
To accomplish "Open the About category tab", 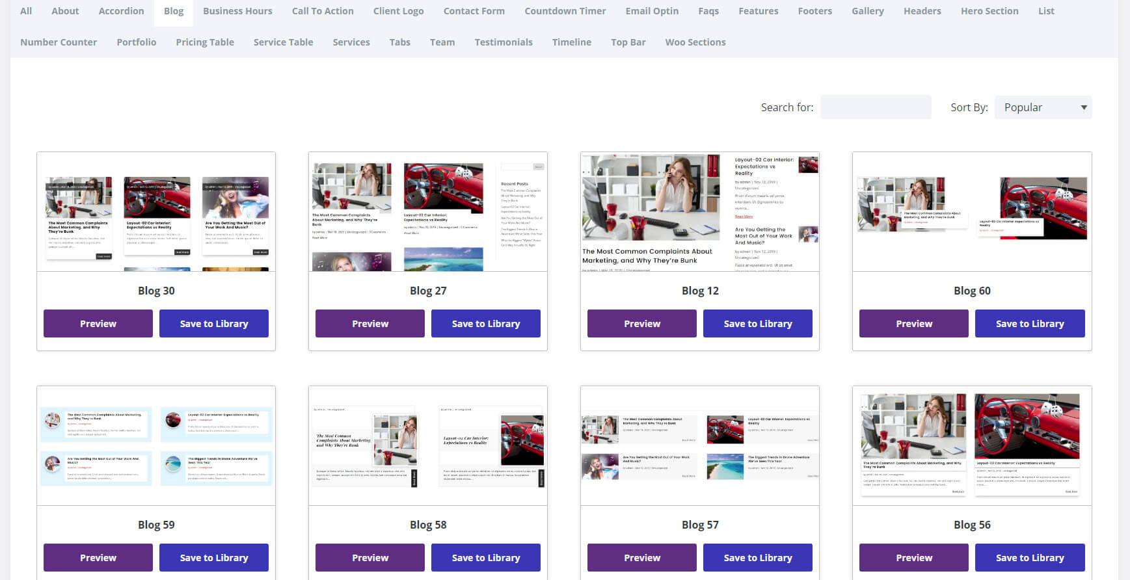I will 65,11.
